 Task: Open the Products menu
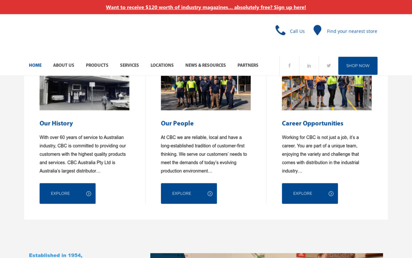[97, 65]
